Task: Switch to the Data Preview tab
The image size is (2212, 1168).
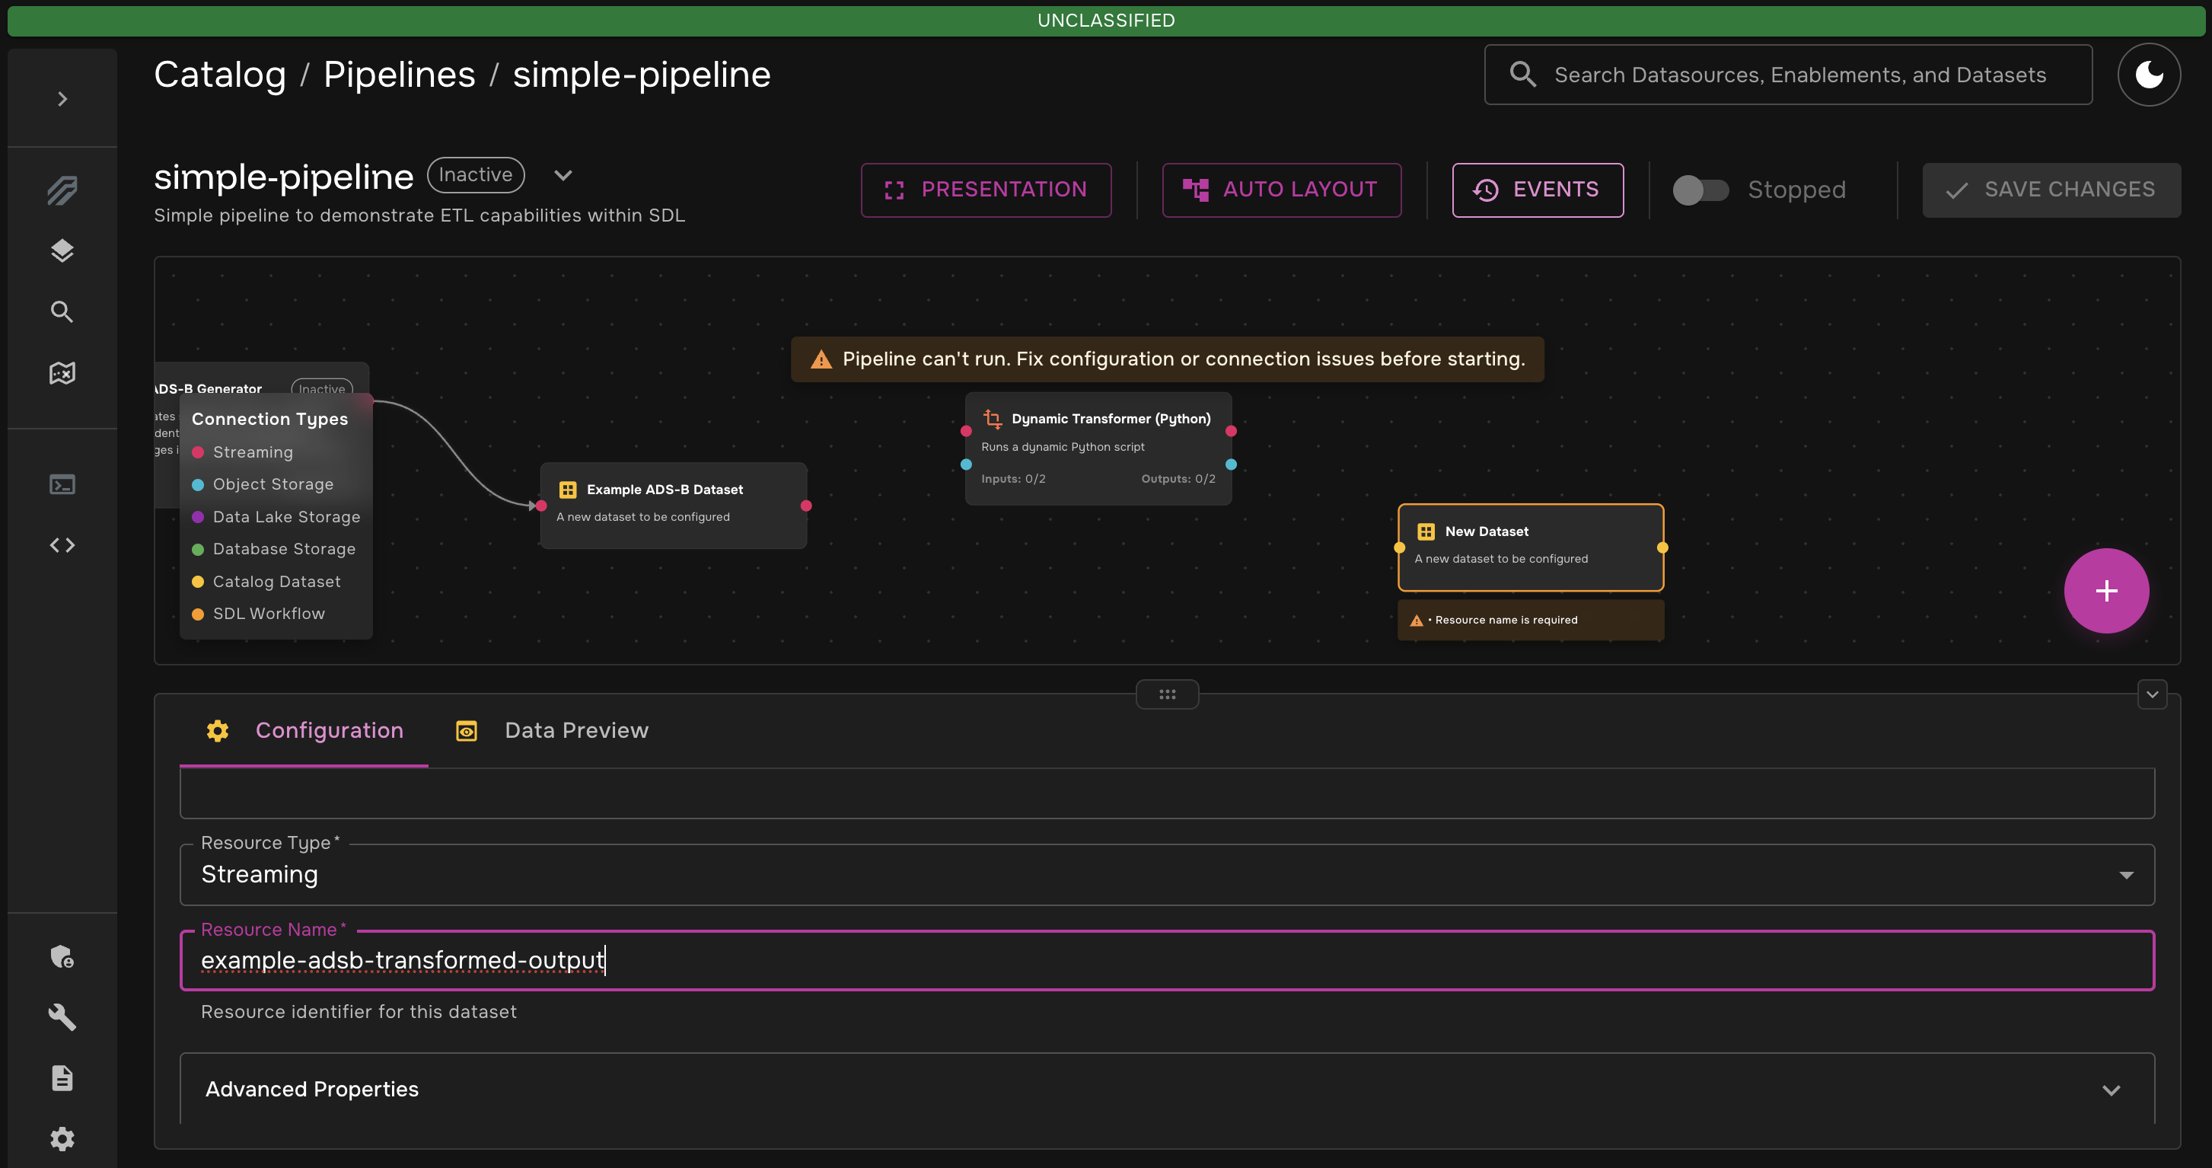Action: pos(551,731)
